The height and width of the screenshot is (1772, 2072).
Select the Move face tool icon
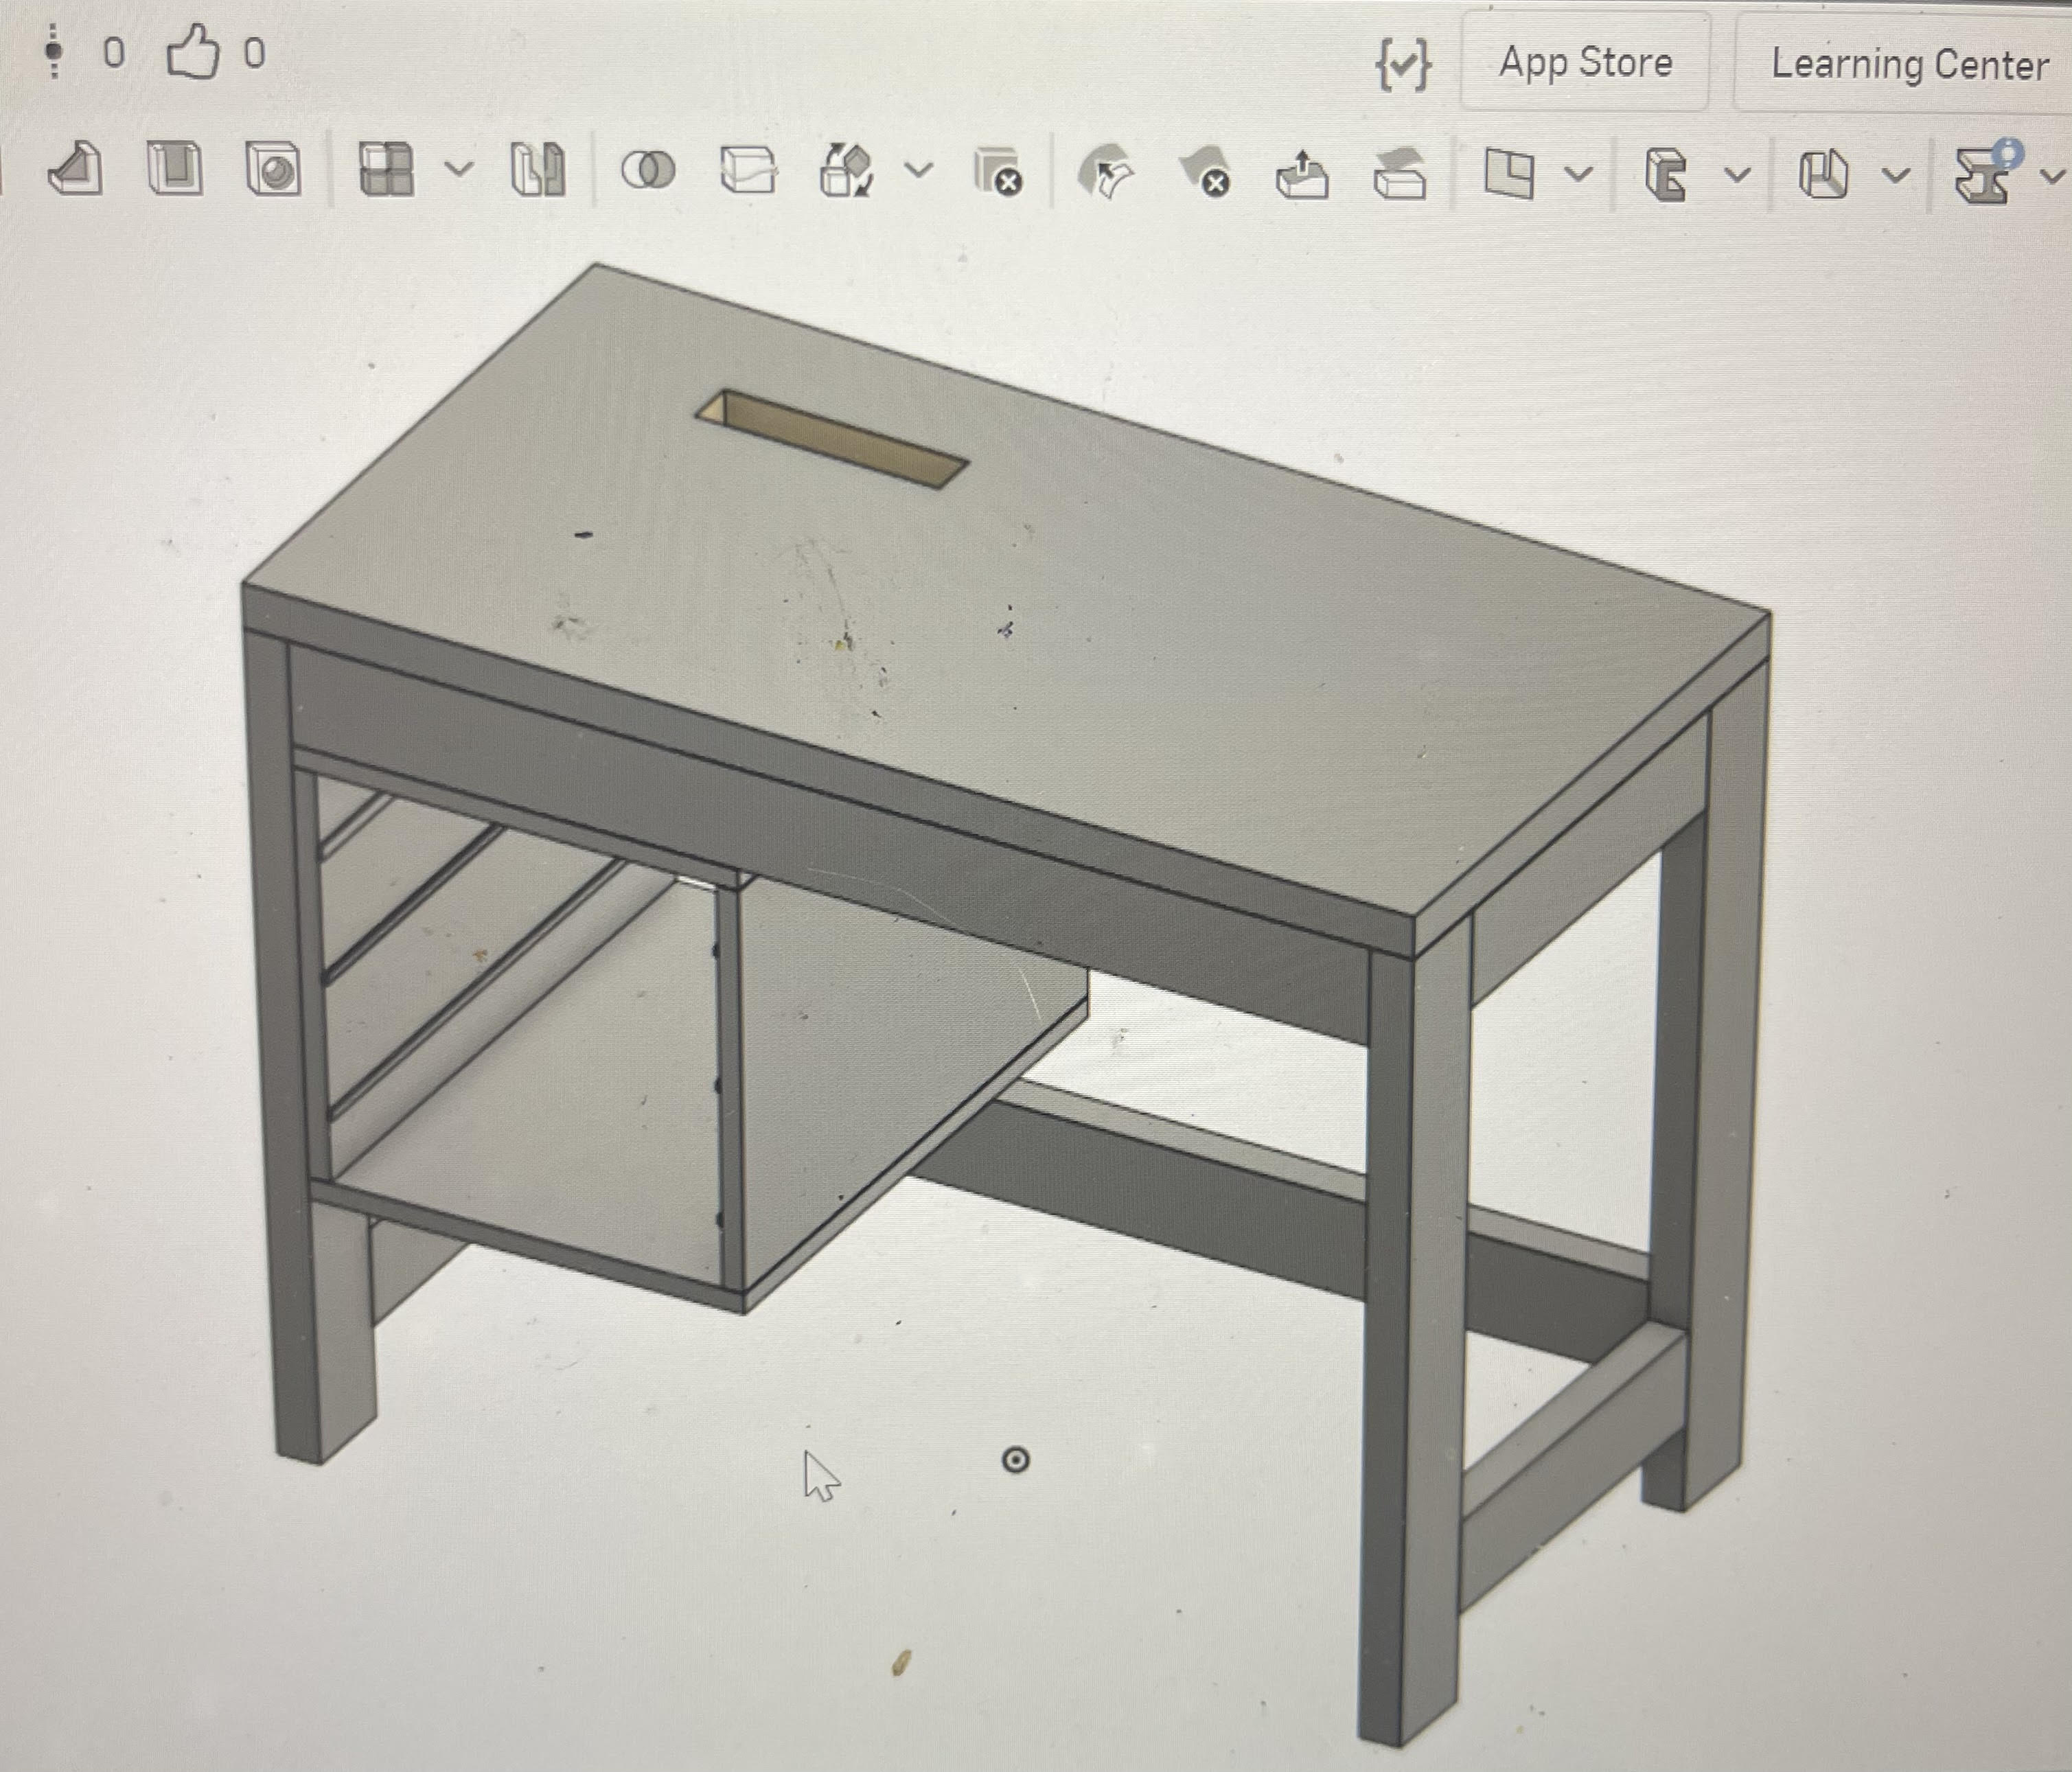1302,174
